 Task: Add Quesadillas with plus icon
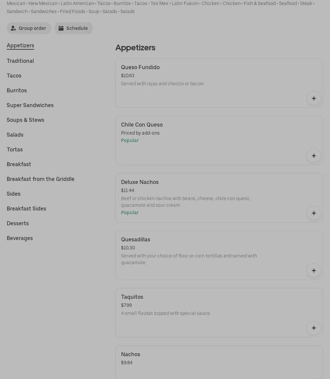314,271
